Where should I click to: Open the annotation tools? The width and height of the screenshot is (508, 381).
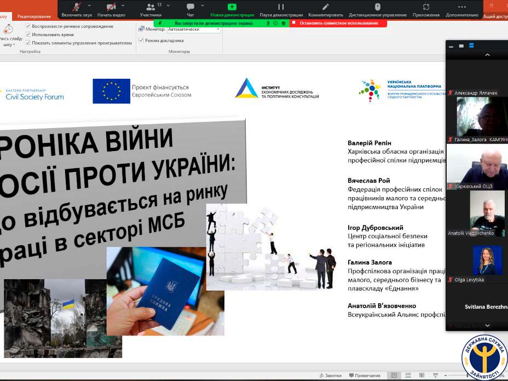(325, 8)
